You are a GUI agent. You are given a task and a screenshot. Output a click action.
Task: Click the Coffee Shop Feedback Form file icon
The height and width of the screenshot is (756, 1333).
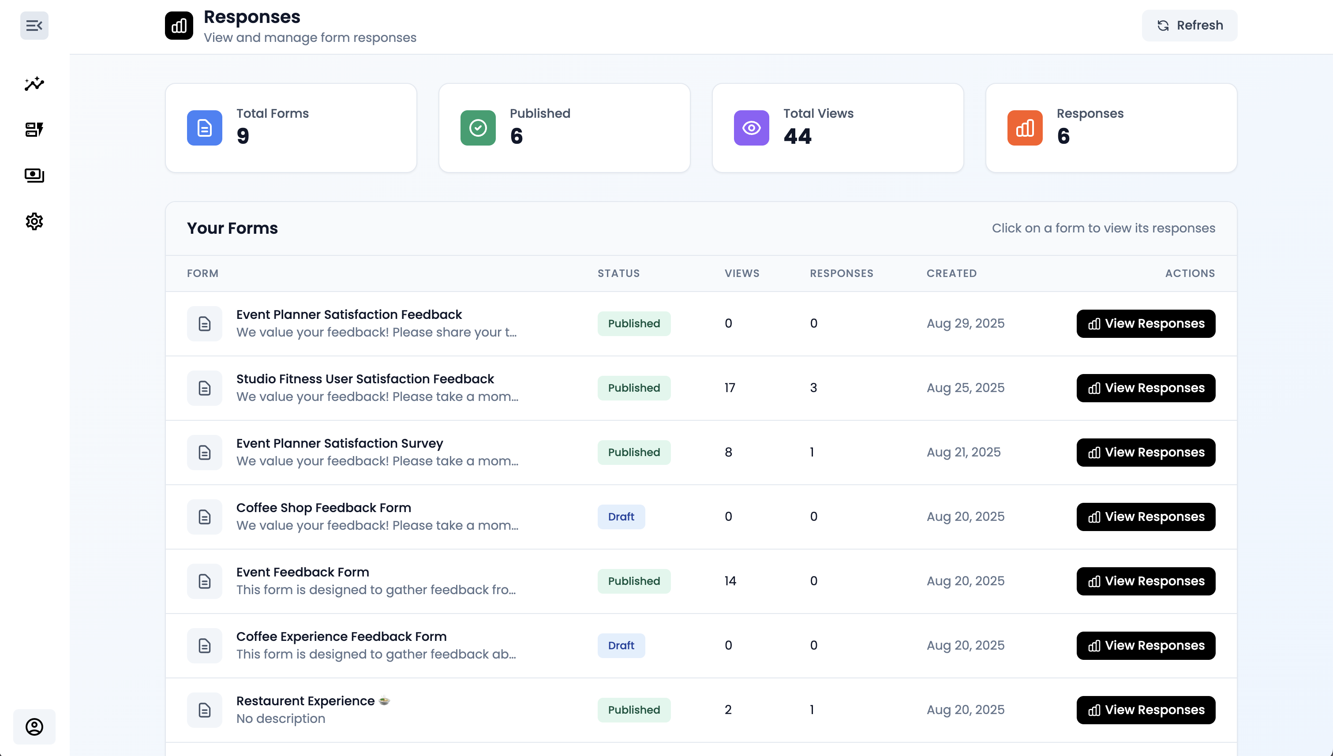(x=205, y=516)
